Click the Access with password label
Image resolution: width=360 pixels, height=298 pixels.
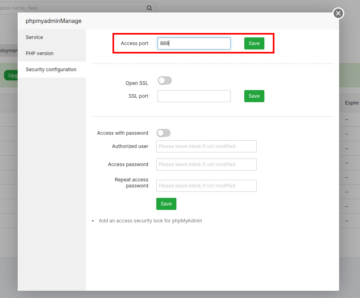(x=123, y=133)
